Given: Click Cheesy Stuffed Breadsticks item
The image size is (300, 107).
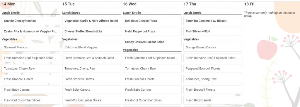Looking at the screenshot, I should [x=91, y=31].
